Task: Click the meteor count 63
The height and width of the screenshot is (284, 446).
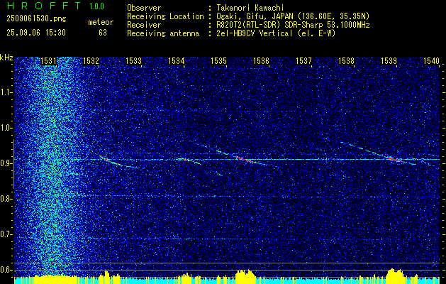Action: (103, 33)
